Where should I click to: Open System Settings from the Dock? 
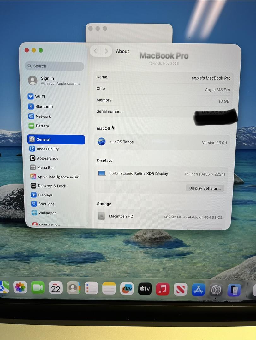point(216,290)
